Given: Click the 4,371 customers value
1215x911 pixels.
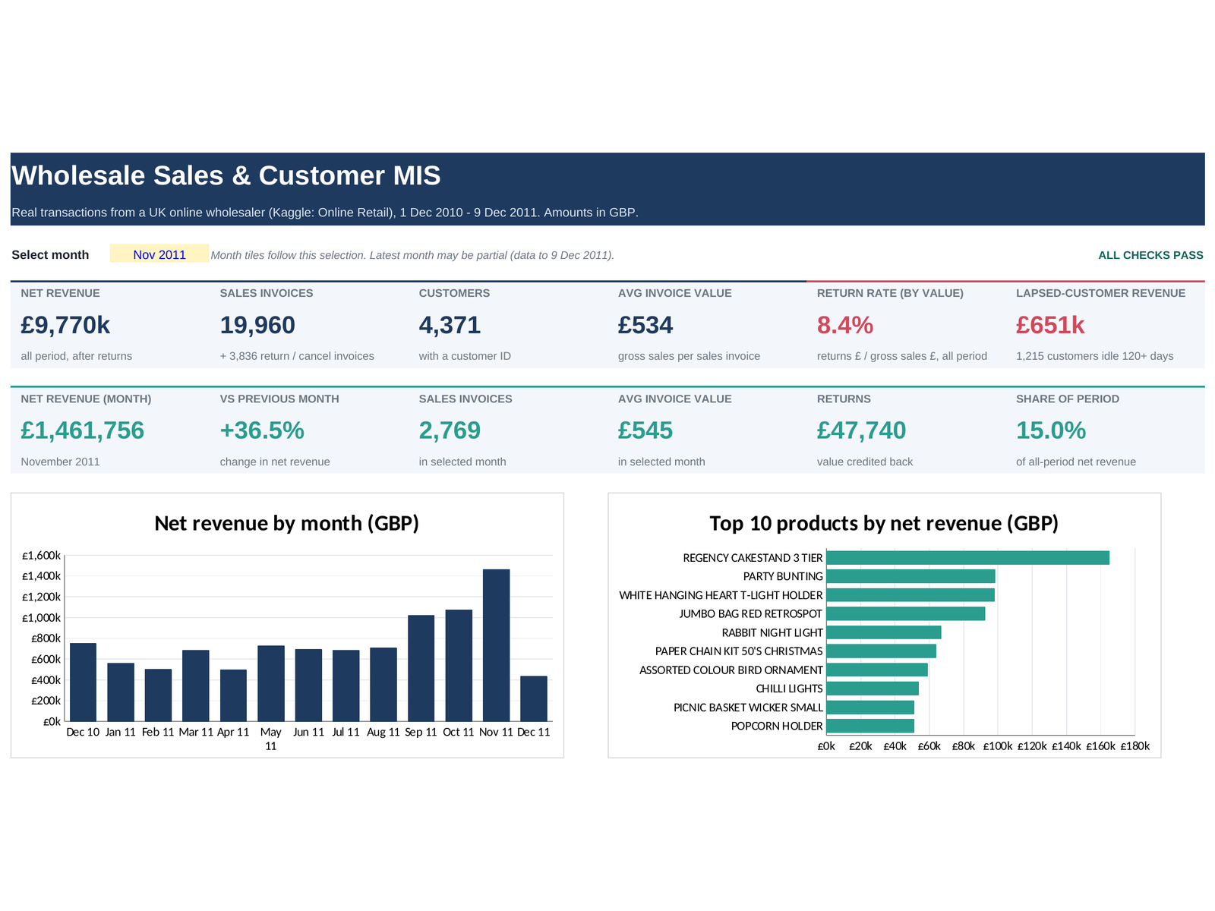Looking at the screenshot, I should 450,325.
